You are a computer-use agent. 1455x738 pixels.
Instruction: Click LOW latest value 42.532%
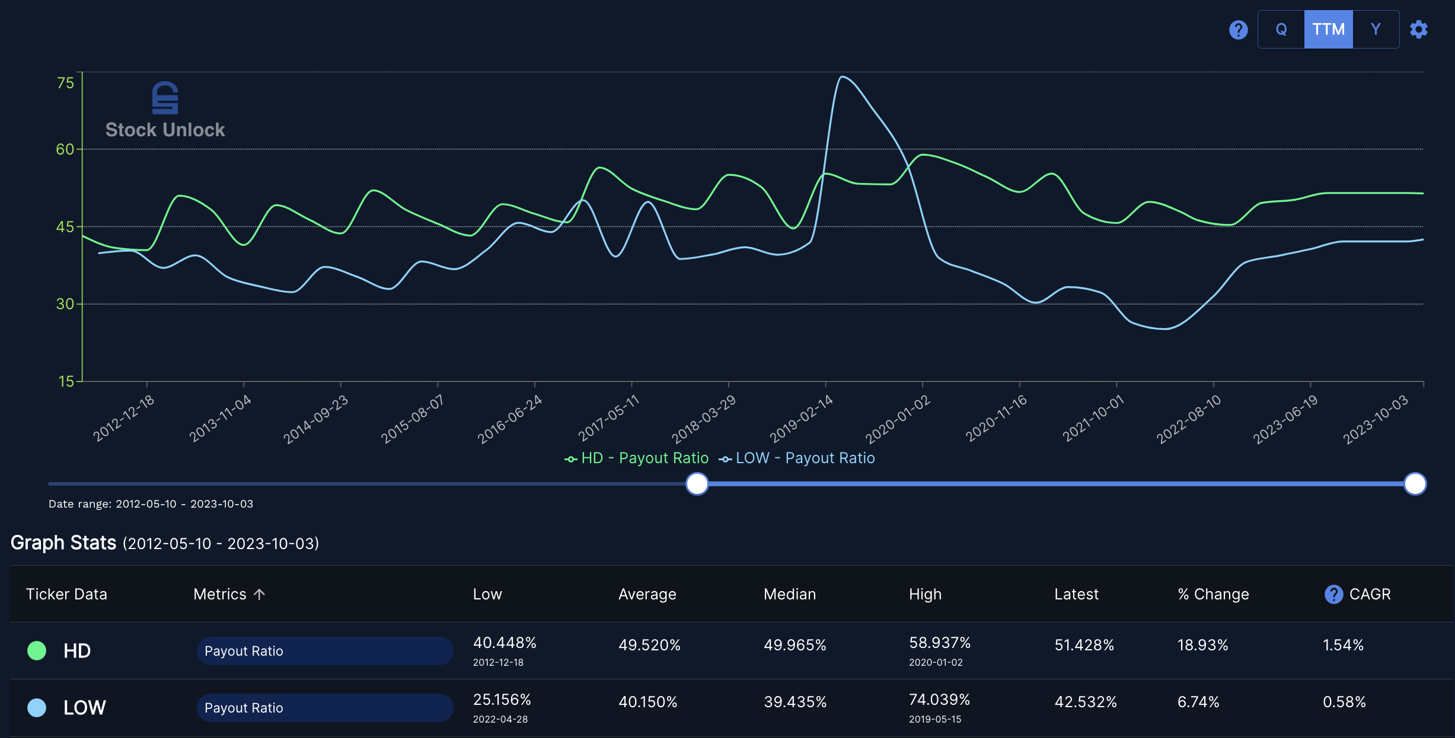point(1086,702)
